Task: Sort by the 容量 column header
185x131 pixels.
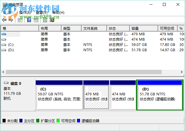Action: (x=144, y=28)
